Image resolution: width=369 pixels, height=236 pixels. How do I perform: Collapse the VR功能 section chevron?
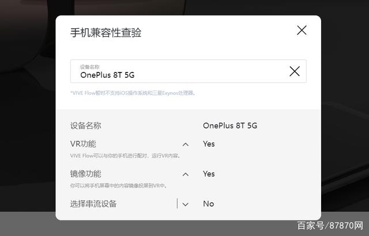click(x=186, y=144)
